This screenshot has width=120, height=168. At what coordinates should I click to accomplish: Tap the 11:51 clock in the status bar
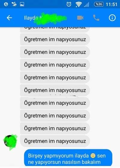coord(111,5)
